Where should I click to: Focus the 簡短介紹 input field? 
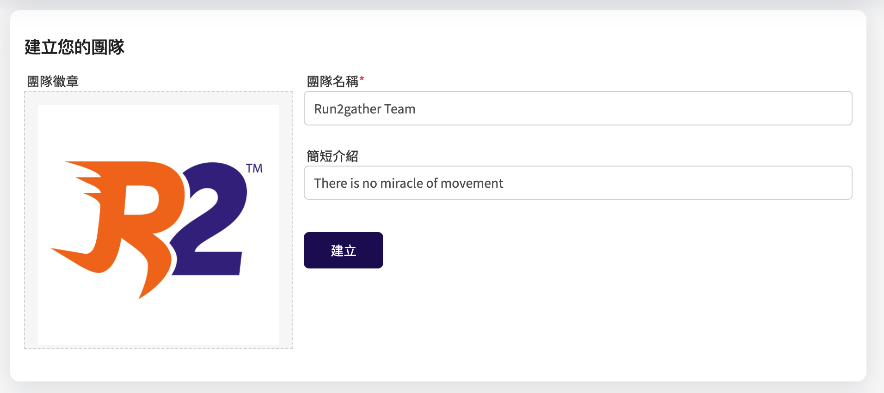[x=578, y=183]
